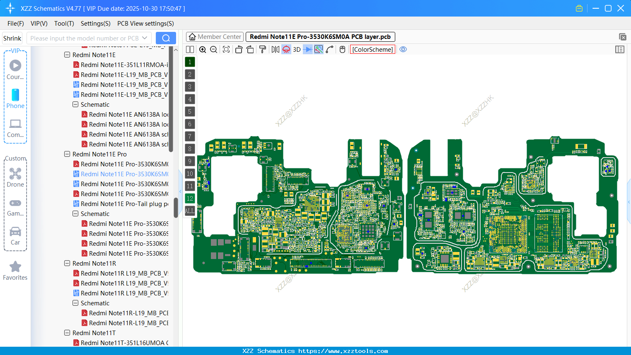Rotate the board counterclockwise
631x355 pixels.
(x=239, y=49)
